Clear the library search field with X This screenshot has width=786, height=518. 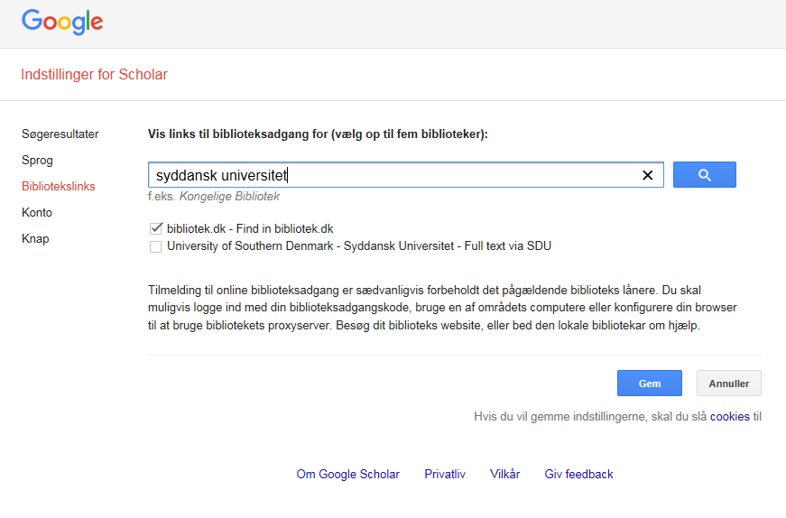pyautogui.click(x=648, y=175)
